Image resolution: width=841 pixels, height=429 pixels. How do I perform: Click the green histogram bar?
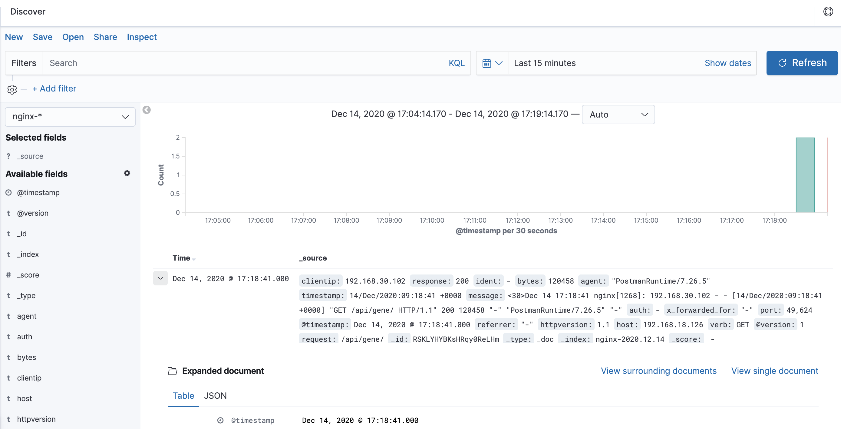pyautogui.click(x=805, y=175)
